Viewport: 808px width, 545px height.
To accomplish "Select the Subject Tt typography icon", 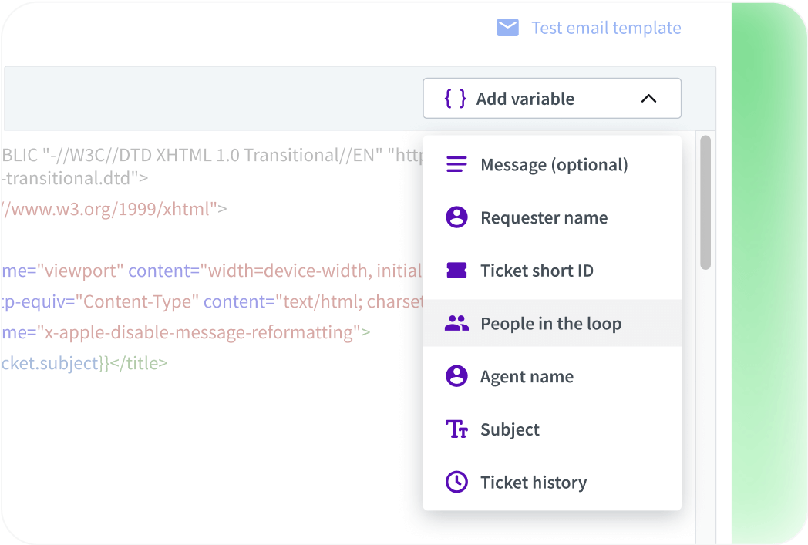I will [x=456, y=429].
